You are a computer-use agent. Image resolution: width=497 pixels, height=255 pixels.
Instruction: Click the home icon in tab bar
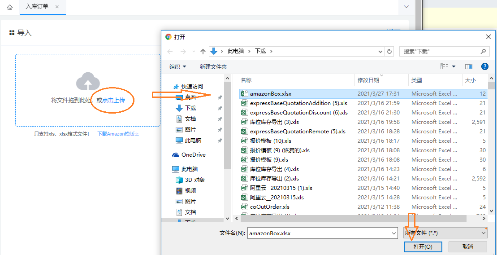pyautogui.click(x=10, y=7)
